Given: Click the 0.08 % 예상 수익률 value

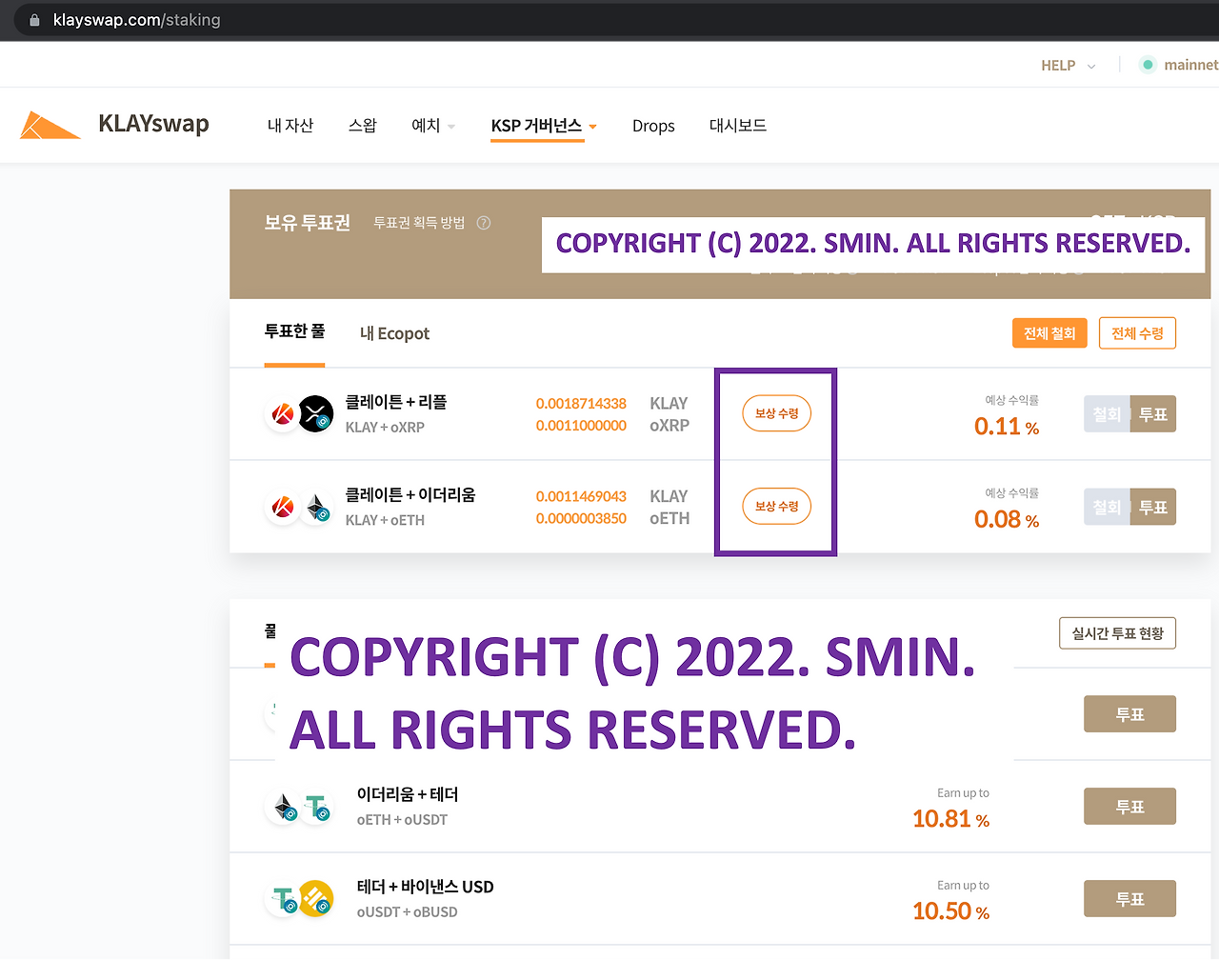Looking at the screenshot, I should [x=1007, y=519].
